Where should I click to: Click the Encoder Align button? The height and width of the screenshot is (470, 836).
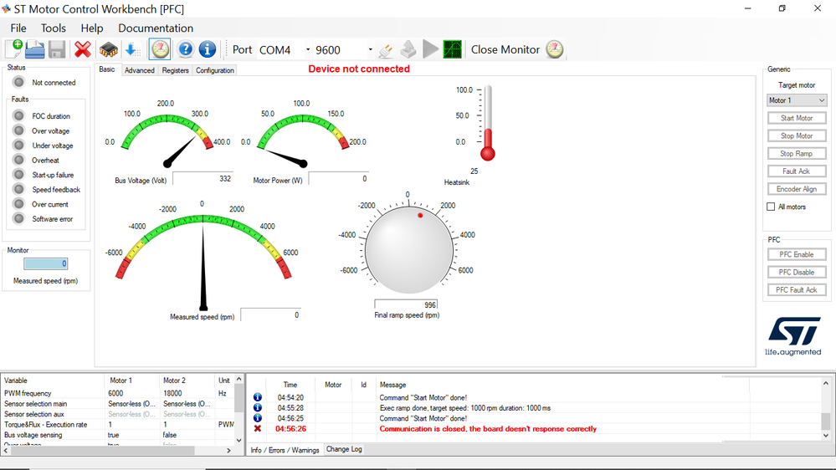[797, 189]
